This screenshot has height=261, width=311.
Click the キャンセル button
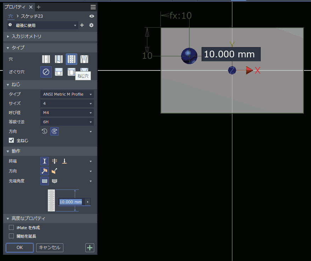(50, 248)
